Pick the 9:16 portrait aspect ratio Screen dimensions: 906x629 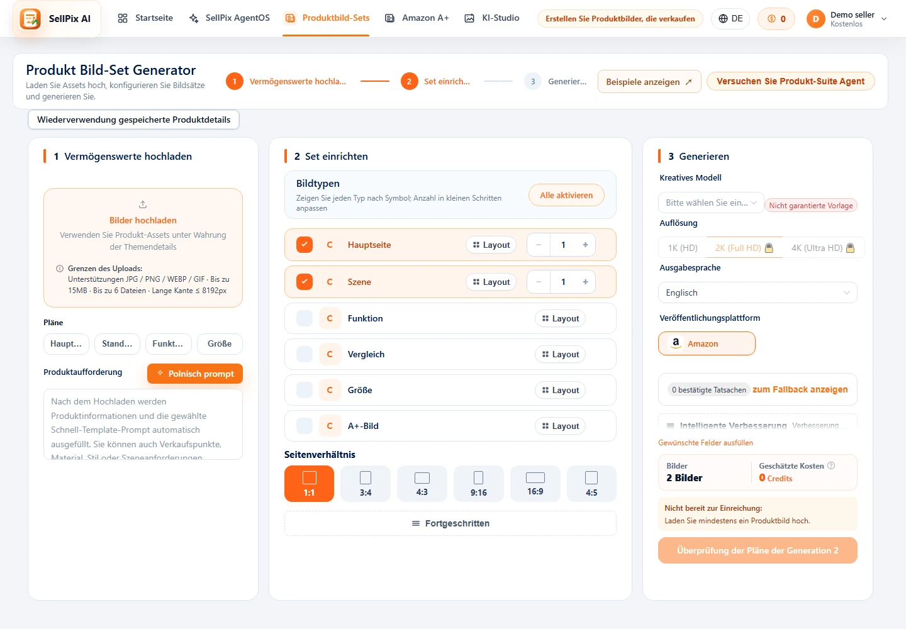(479, 484)
